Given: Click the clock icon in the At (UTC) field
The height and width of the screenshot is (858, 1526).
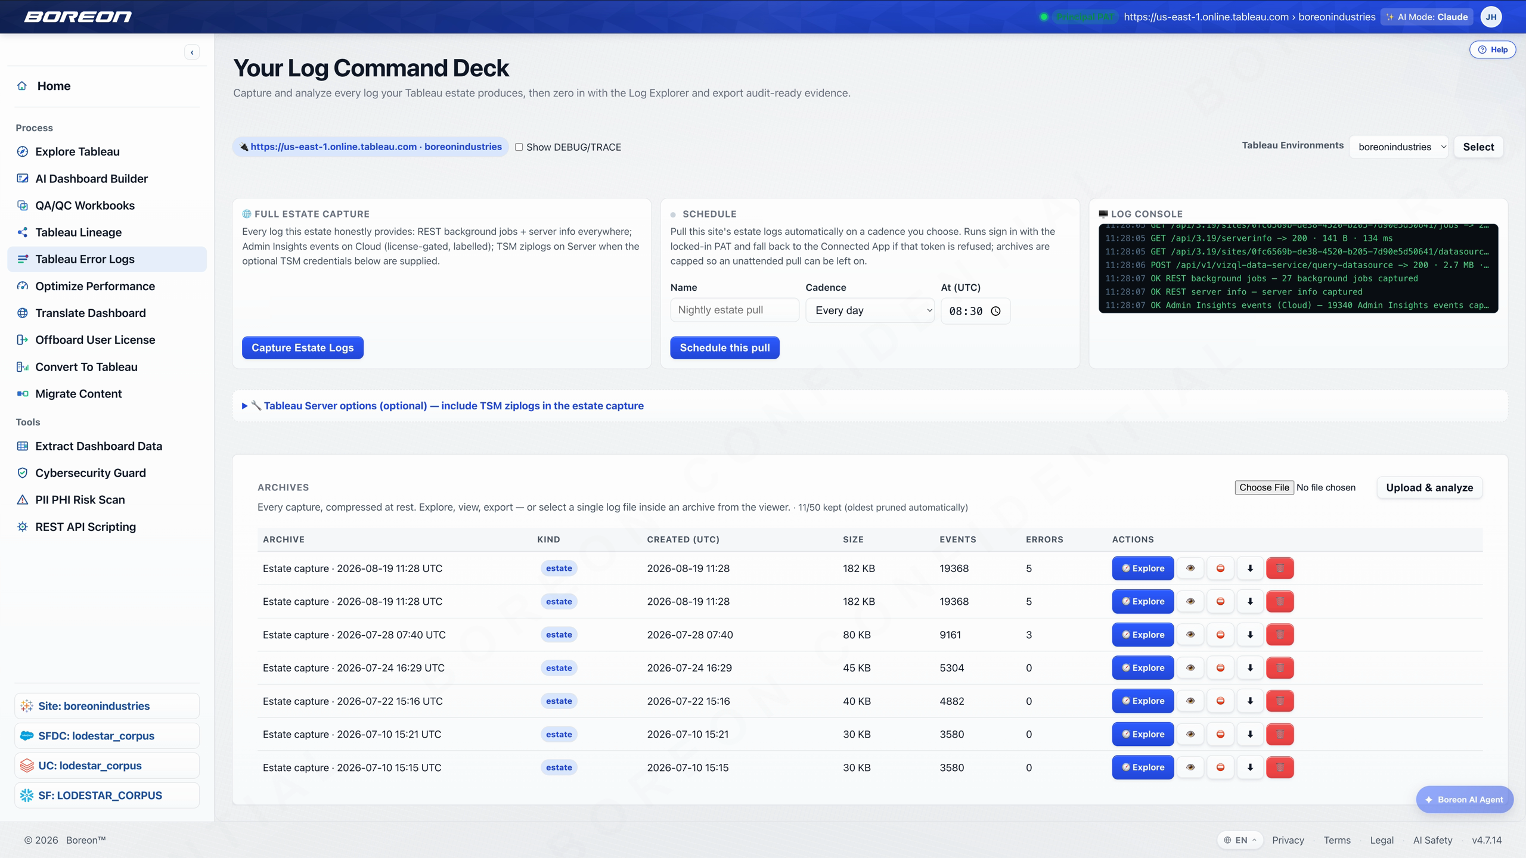Looking at the screenshot, I should pos(995,311).
